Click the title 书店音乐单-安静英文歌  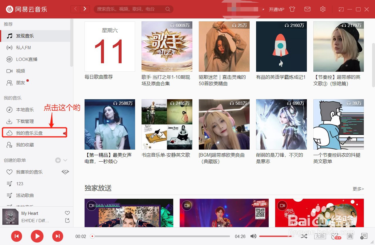pyautogui.click(x=166, y=155)
